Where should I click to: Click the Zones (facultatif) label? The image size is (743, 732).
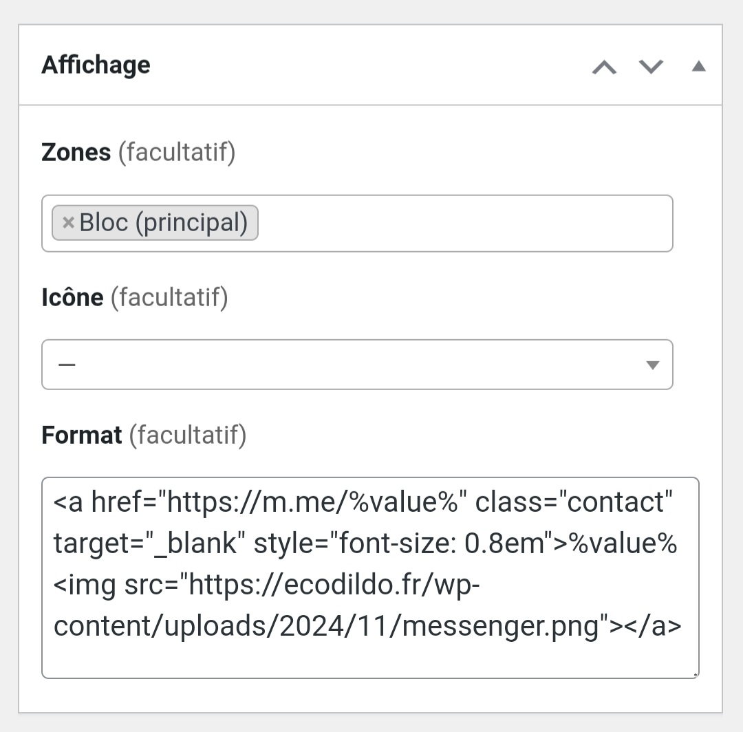[x=138, y=153]
